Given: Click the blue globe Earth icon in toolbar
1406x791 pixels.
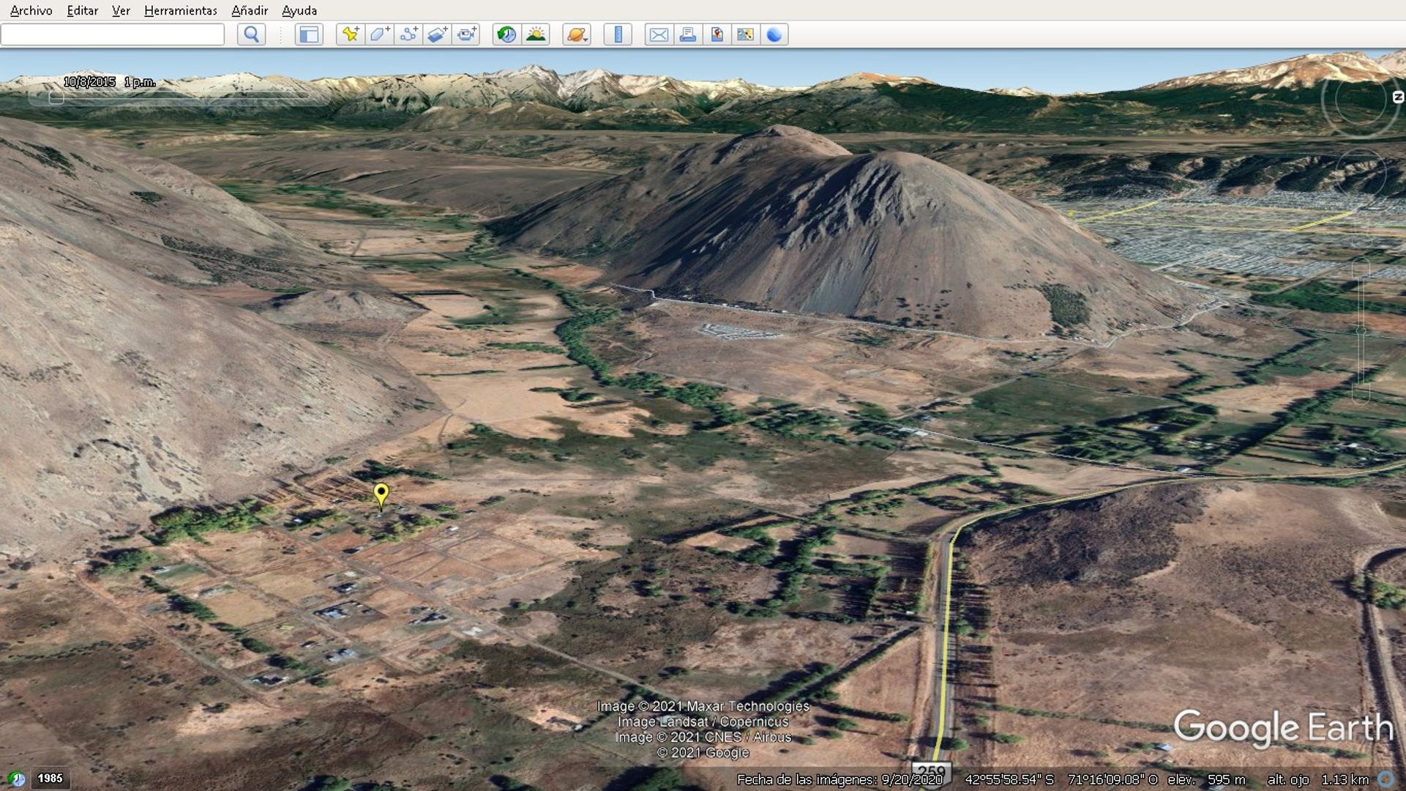Looking at the screenshot, I should [774, 34].
